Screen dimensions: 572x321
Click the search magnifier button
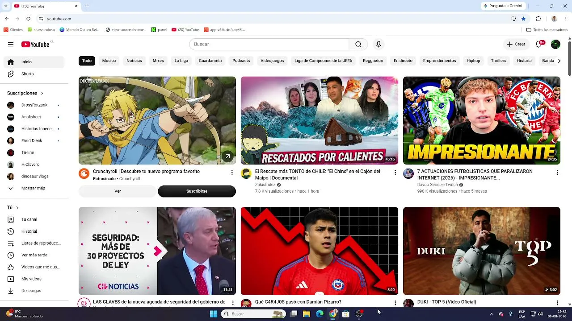pos(358,44)
